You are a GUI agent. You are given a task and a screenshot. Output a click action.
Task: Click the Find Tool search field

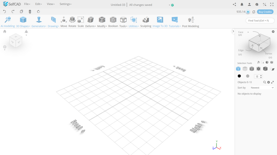260,20
